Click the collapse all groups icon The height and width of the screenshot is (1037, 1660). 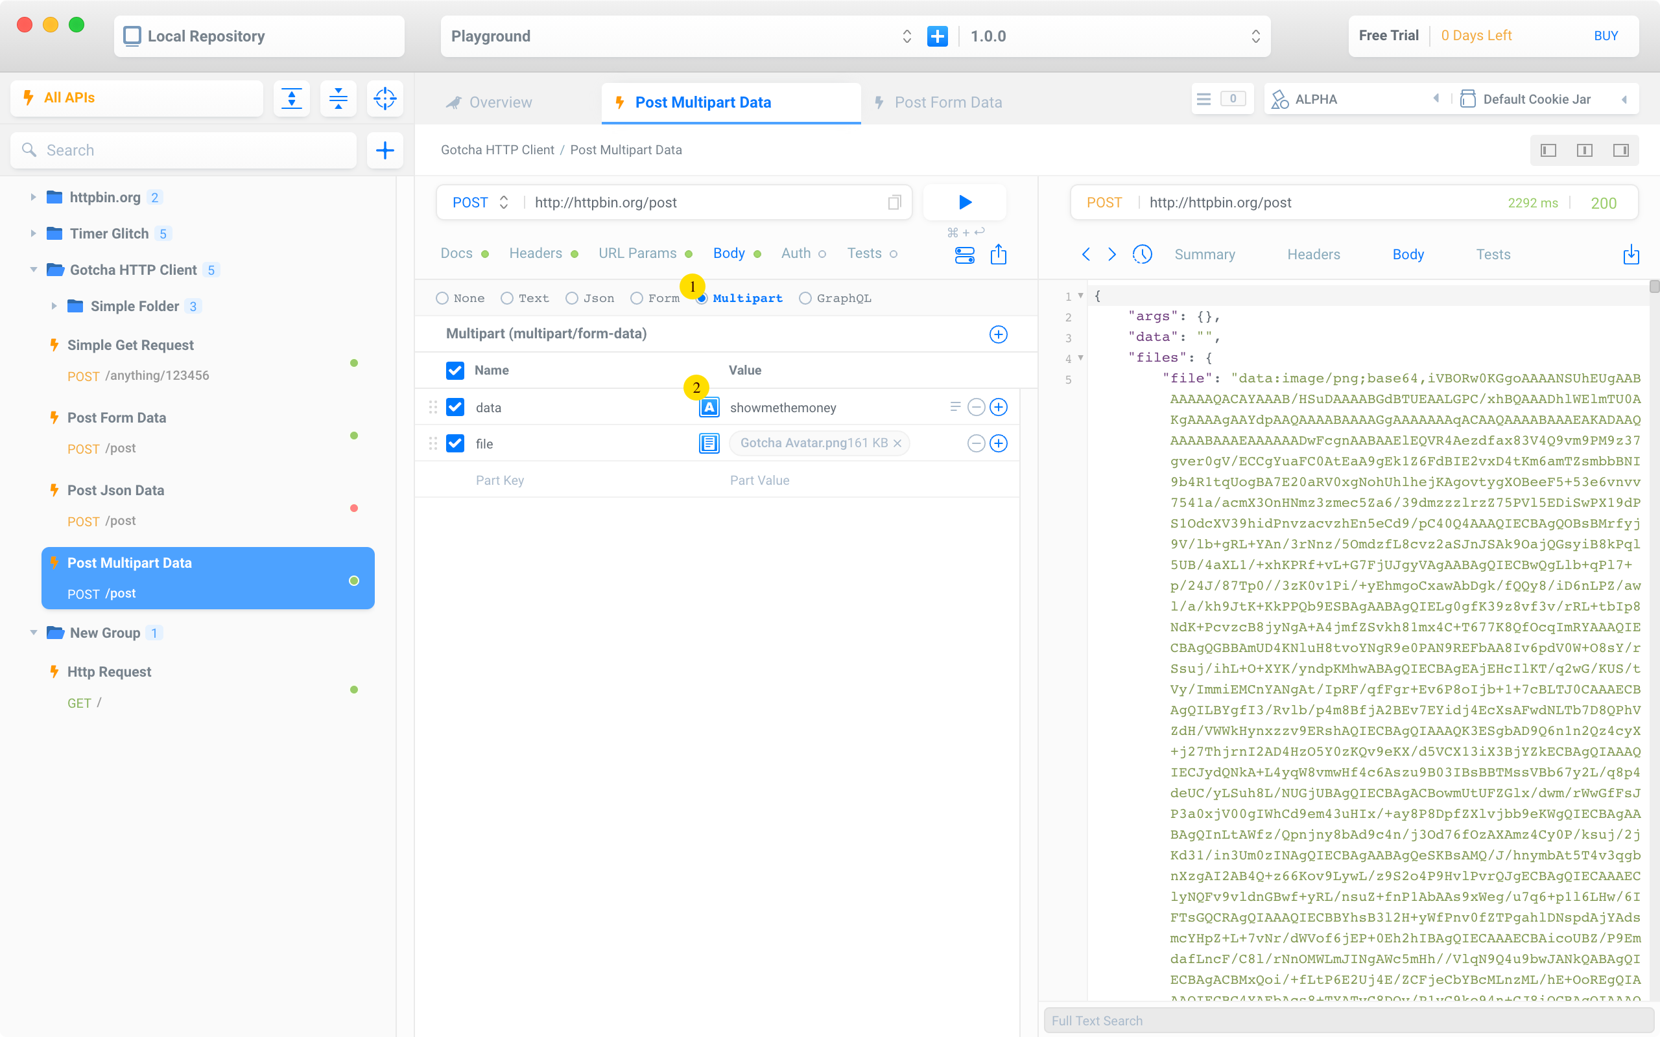click(x=338, y=98)
